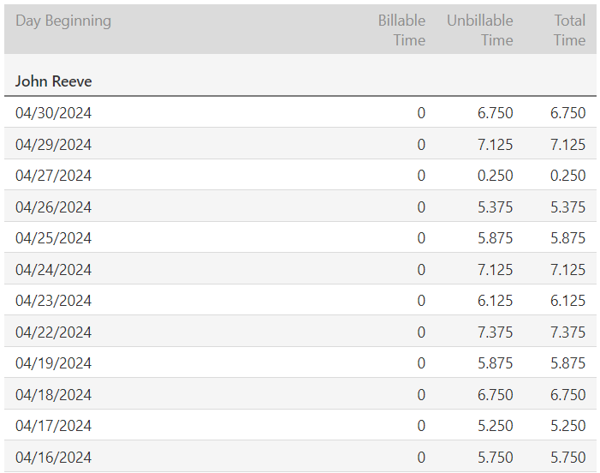The width and height of the screenshot is (600, 473).
Task: Click unbillable time 0.250 for 04/27/2024
Action: pos(496,176)
